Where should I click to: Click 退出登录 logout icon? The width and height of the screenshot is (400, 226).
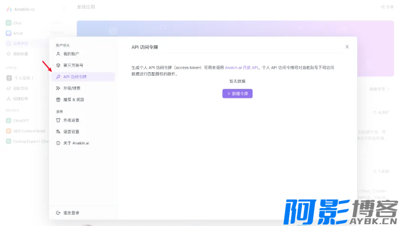pos(58,213)
